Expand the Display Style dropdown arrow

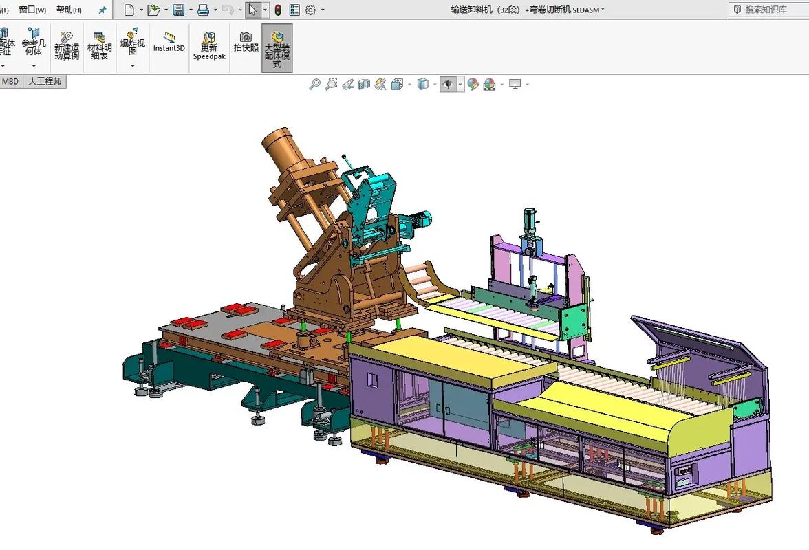point(435,85)
